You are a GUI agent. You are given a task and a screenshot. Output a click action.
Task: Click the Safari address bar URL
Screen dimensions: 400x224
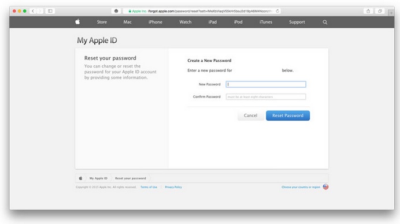click(202, 11)
